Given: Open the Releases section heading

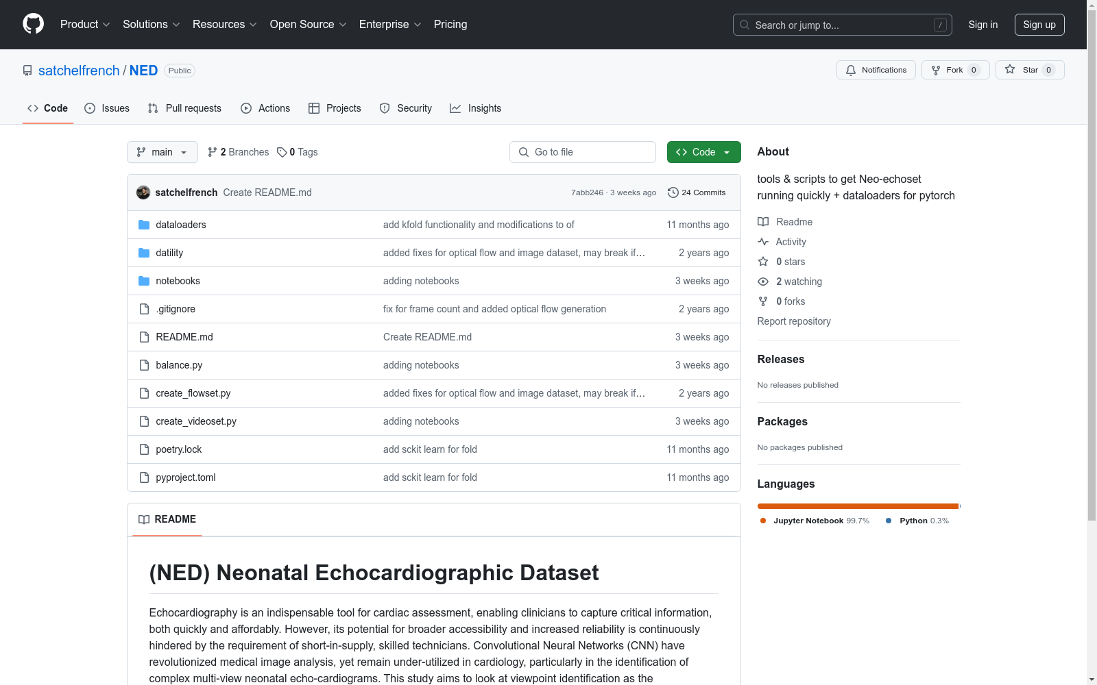Looking at the screenshot, I should click(781, 359).
